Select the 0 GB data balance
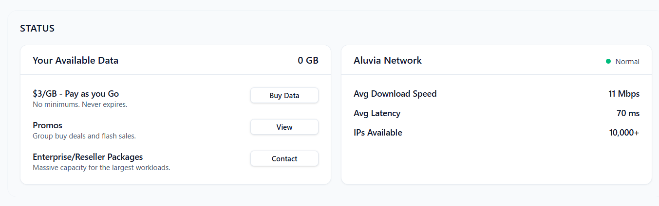Image resolution: width=659 pixels, height=206 pixels. tap(308, 61)
